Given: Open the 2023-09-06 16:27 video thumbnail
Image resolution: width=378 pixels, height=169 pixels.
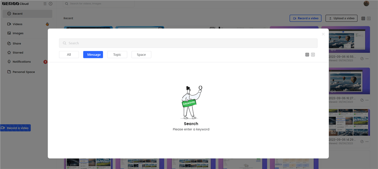Looking at the screenshot, I should (349, 81).
